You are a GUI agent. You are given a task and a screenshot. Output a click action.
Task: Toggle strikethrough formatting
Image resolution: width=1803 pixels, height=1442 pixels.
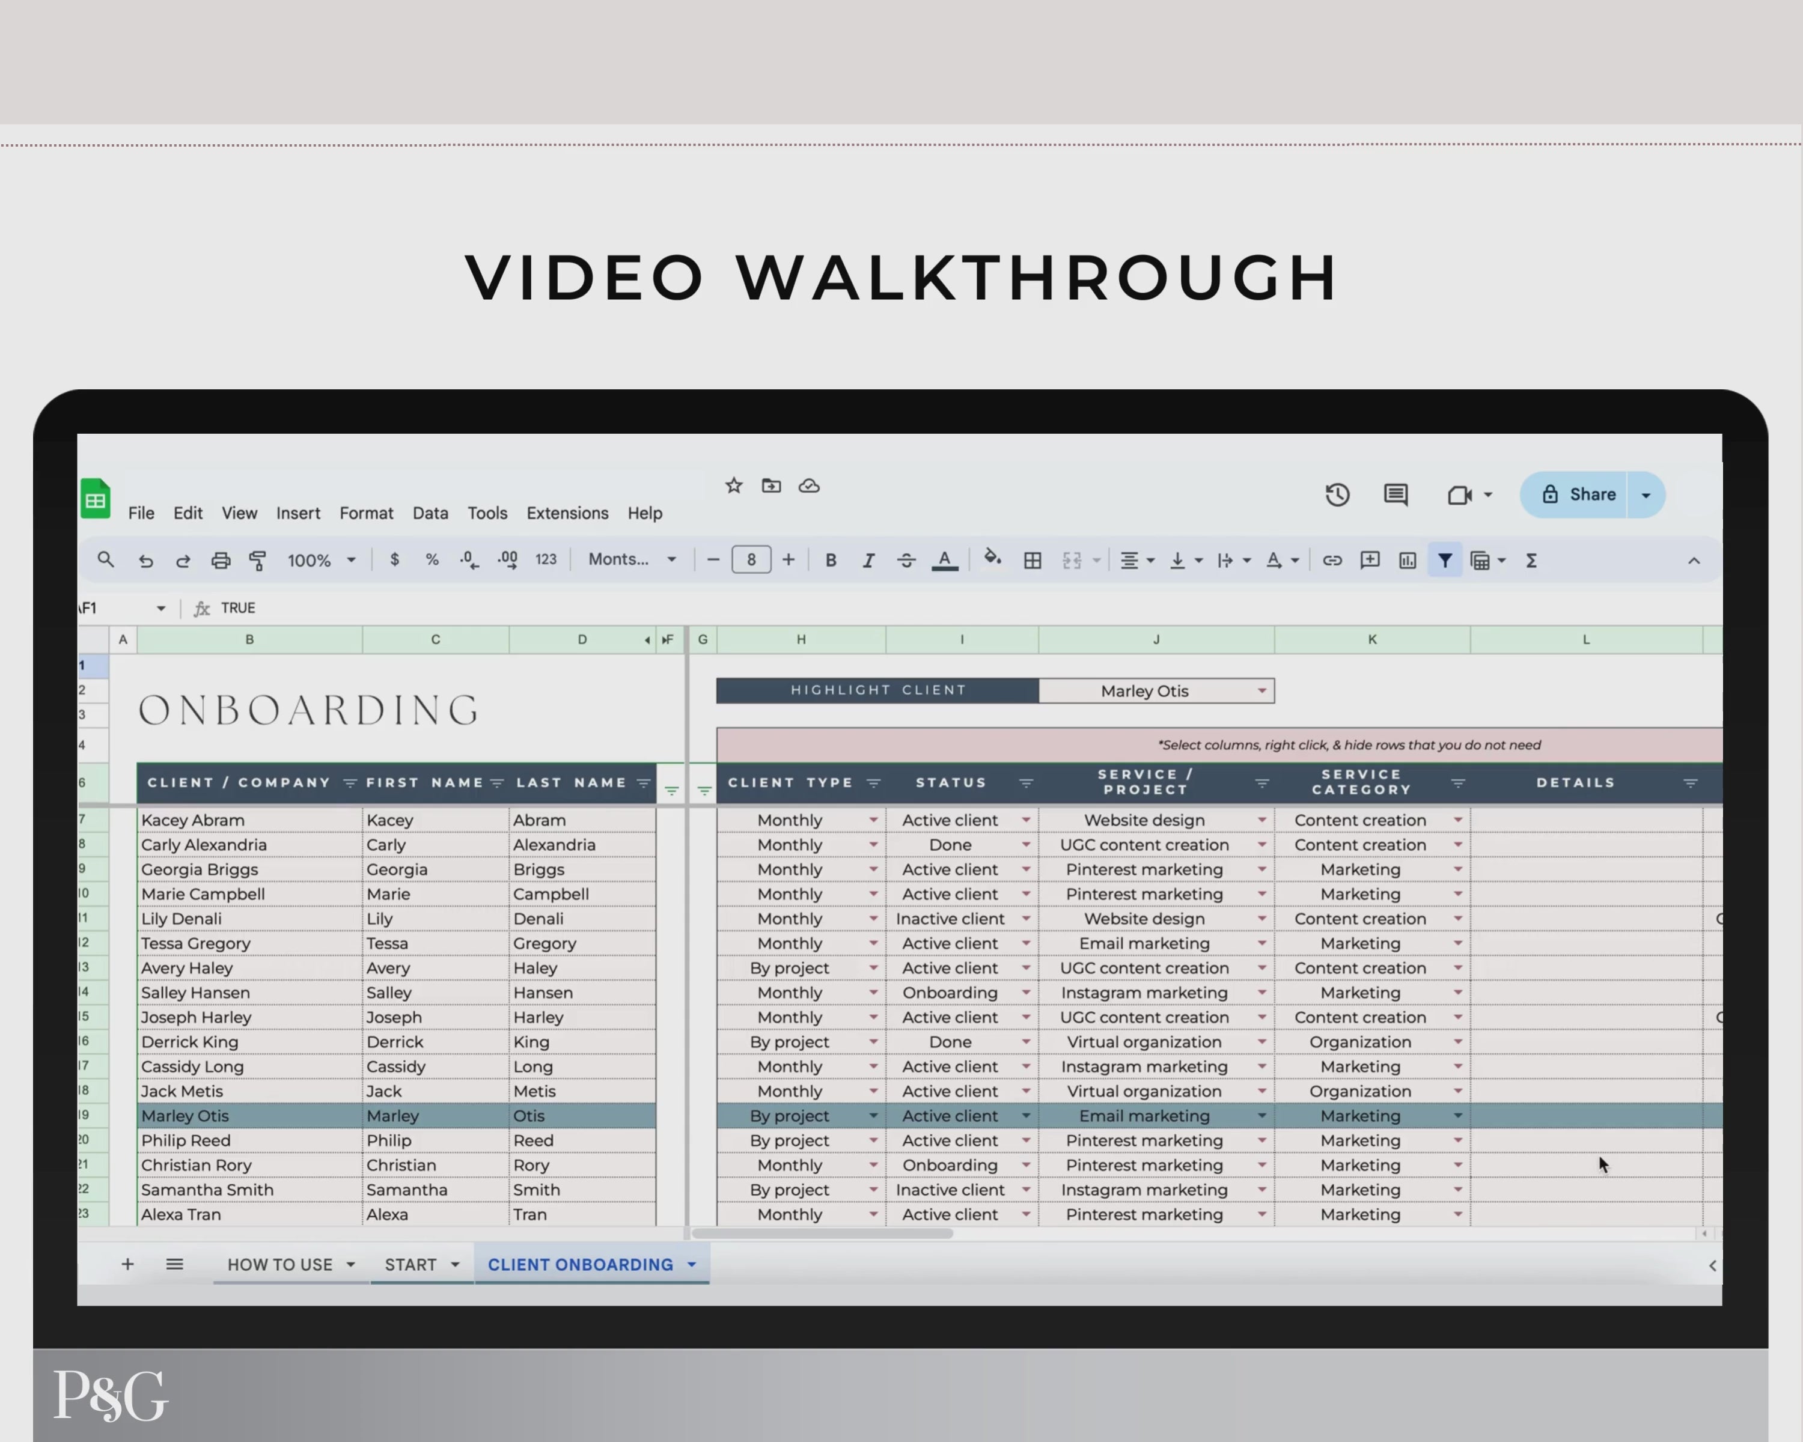pyautogui.click(x=906, y=560)
